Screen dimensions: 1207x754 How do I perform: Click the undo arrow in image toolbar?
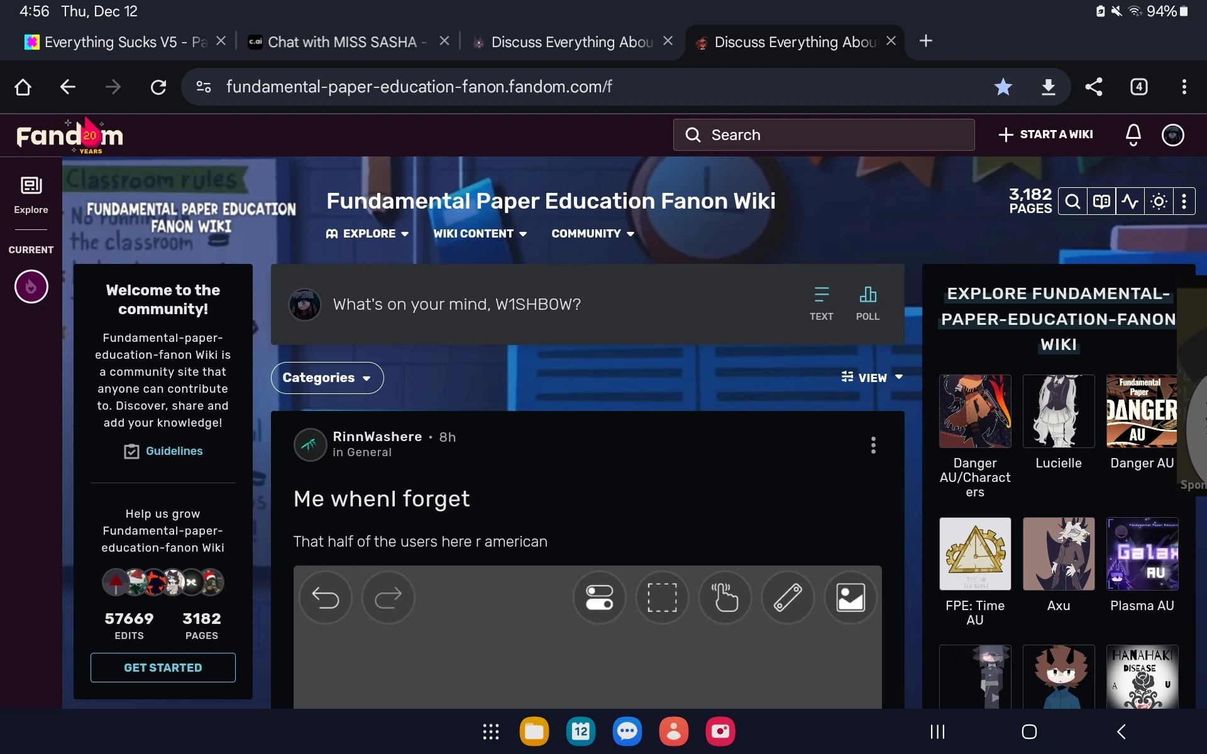tap(326, 598)
